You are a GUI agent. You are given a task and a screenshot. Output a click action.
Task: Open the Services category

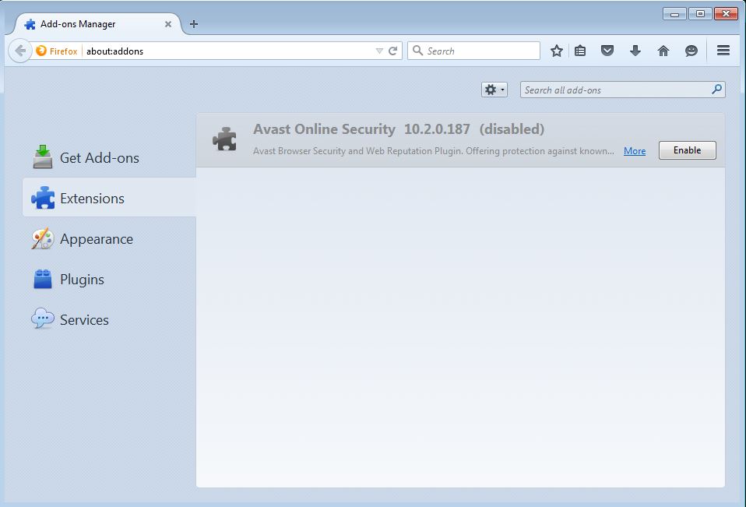(x=109, y=319)
